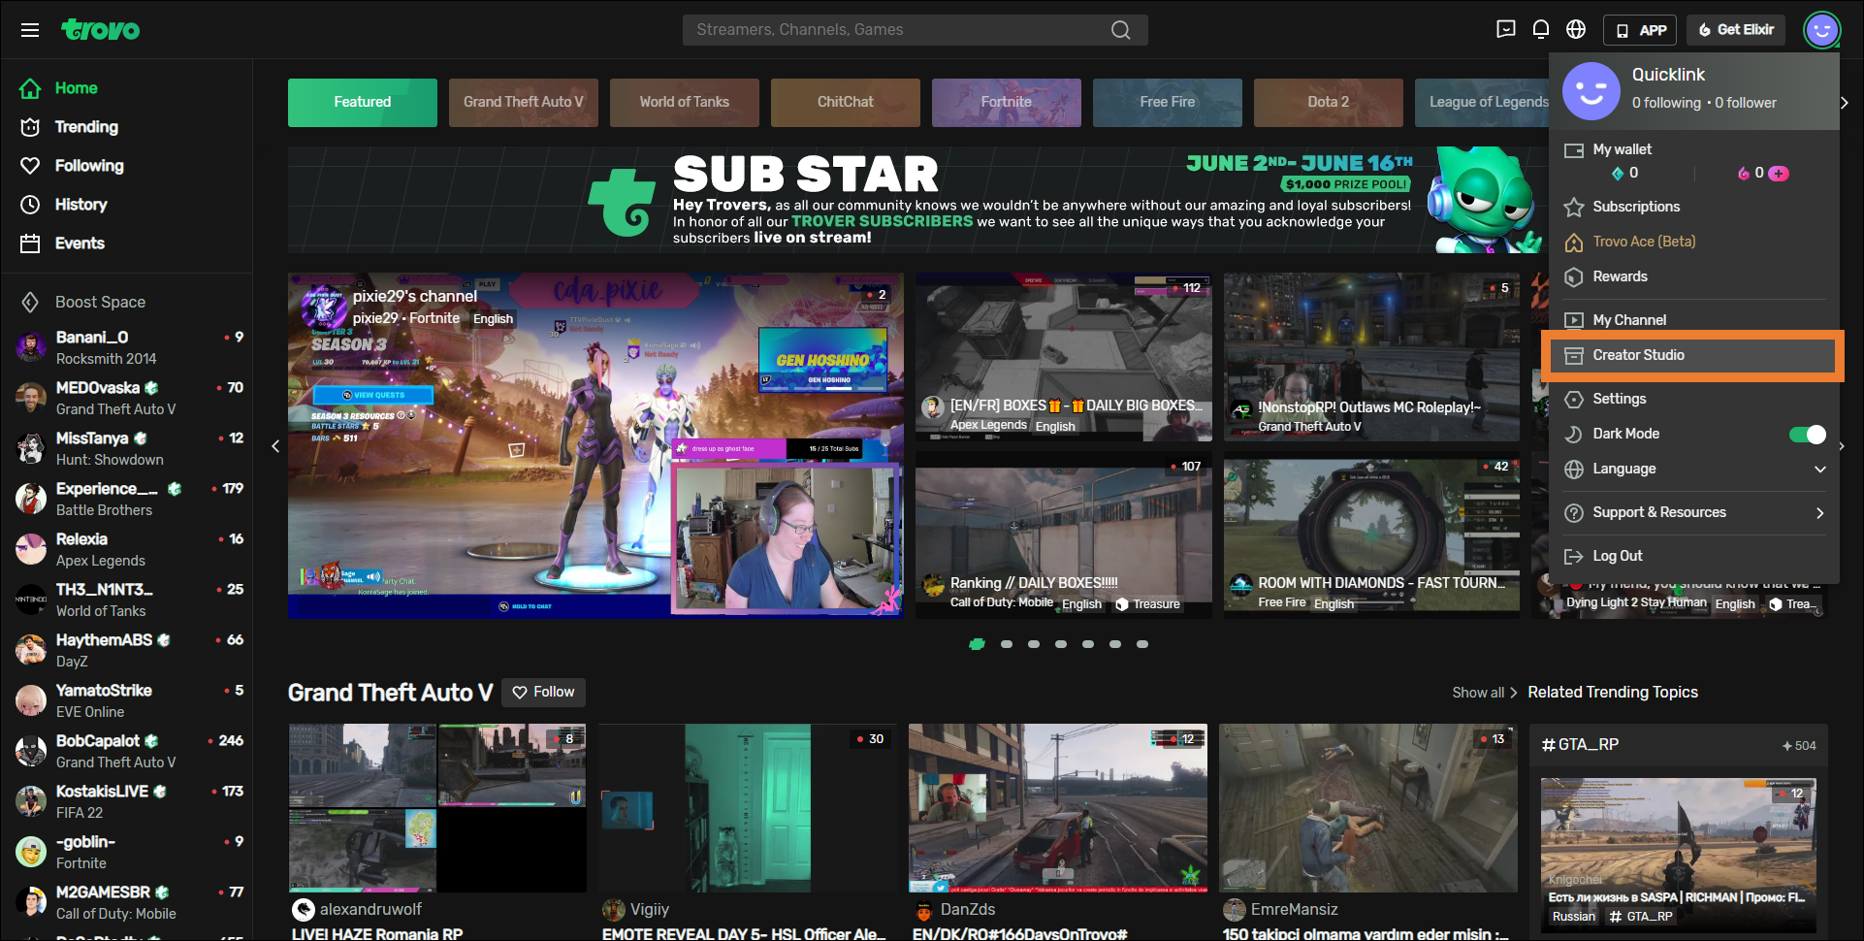Open the Subscriptions menu item

(x=1693, y=207)
